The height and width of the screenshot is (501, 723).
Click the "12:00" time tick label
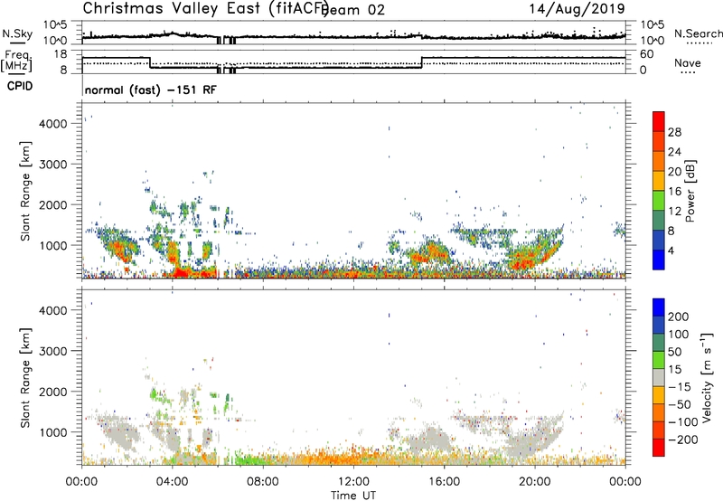(x=353, y=482)
